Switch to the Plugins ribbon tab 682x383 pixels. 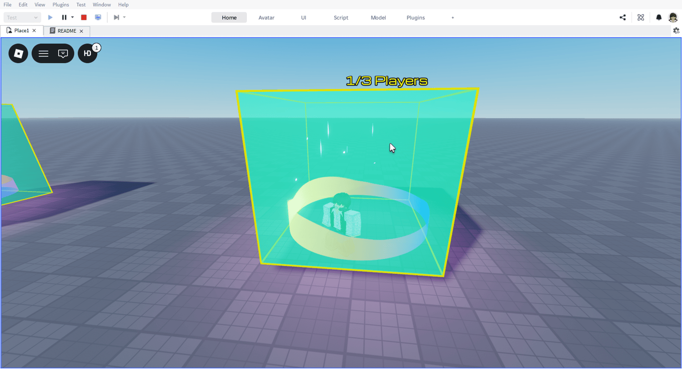(x=416, y=18)
